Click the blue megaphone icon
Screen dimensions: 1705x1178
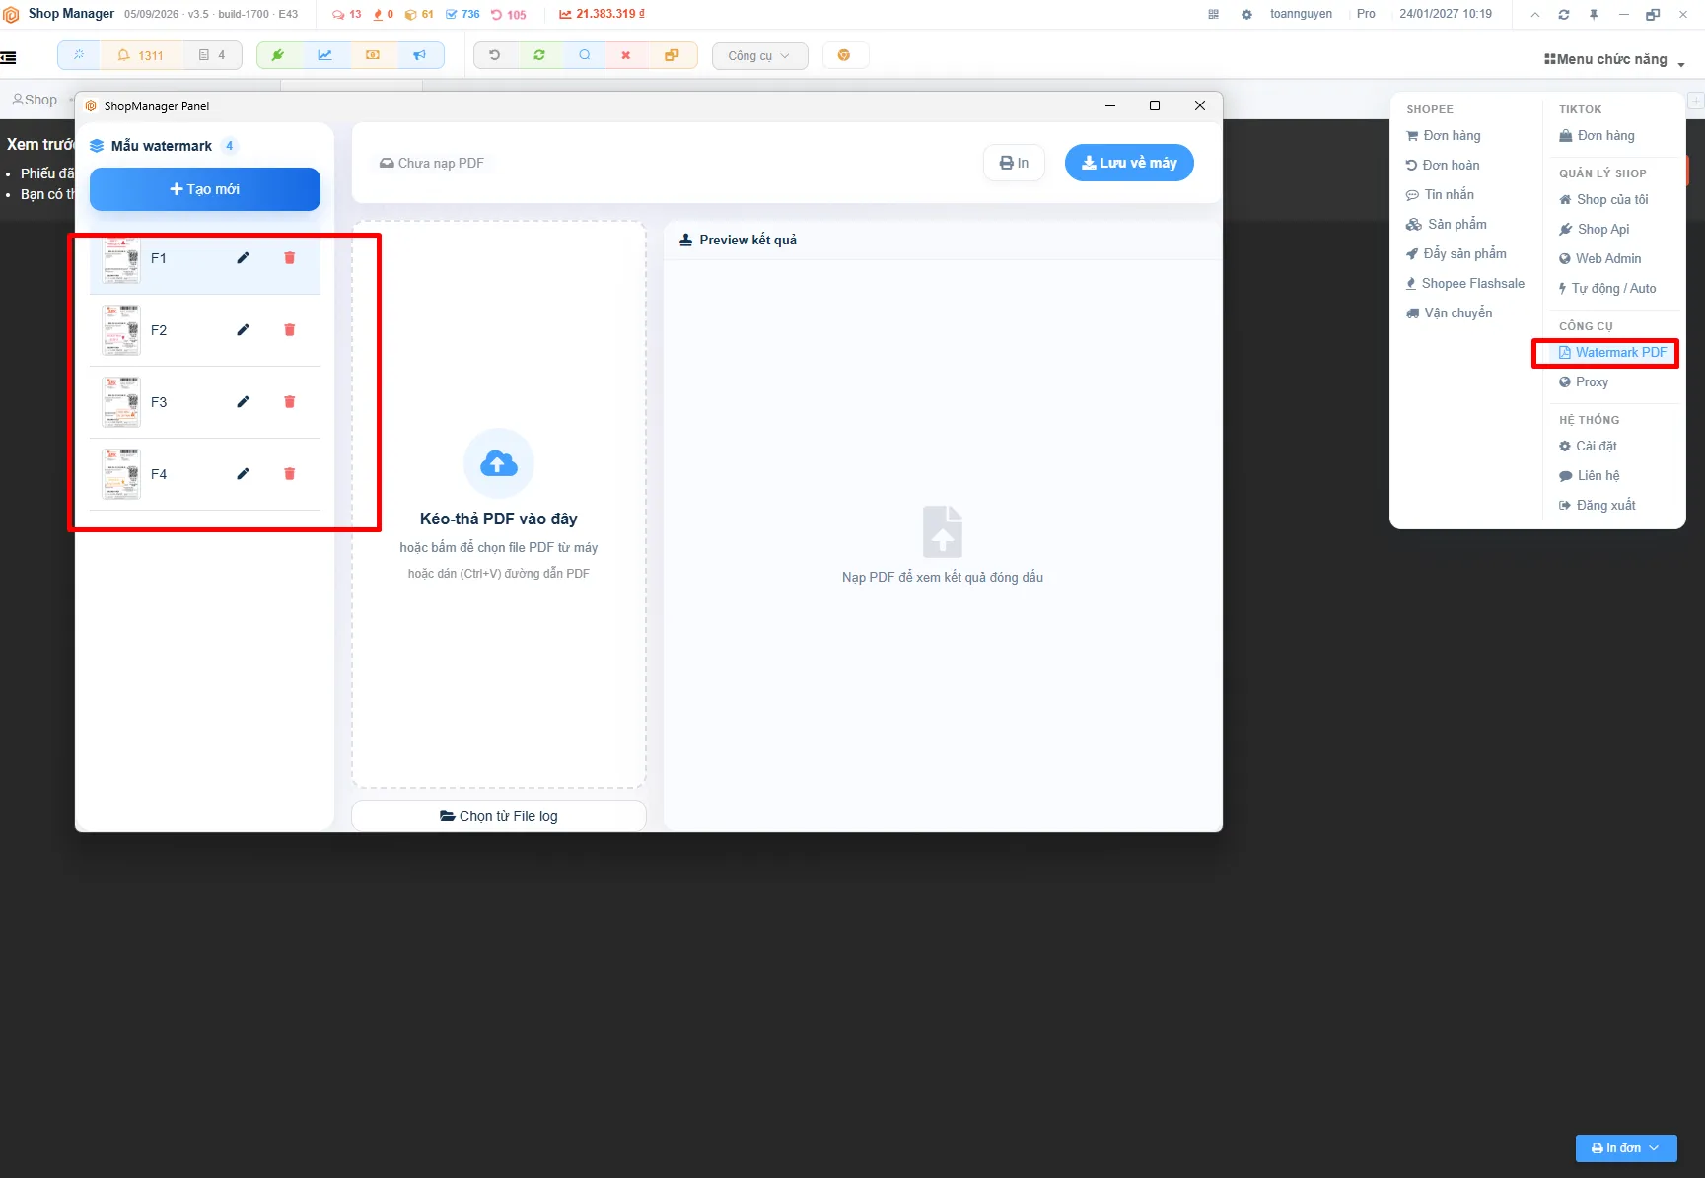click(x=420, y=55)
